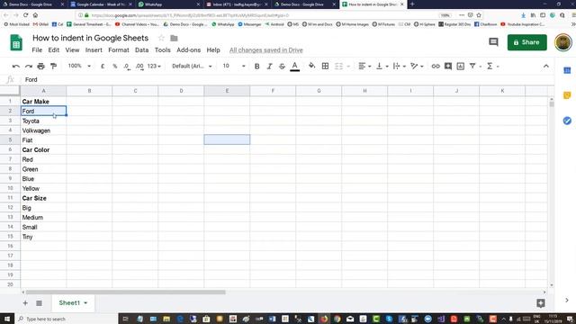Open the Google Sheets home icon
576x324 pixels.
coord(16,42)
